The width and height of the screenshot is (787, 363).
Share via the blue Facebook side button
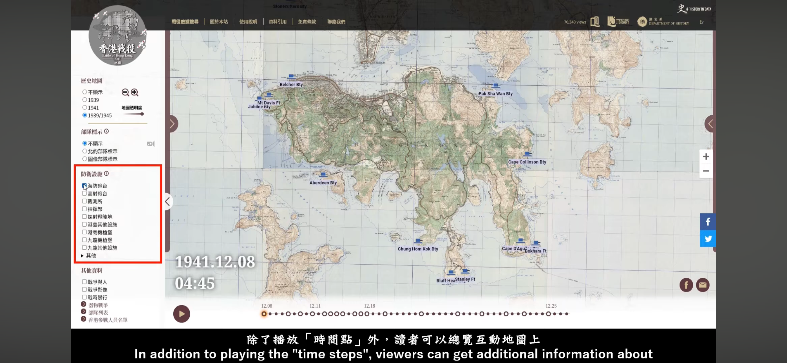708,221
